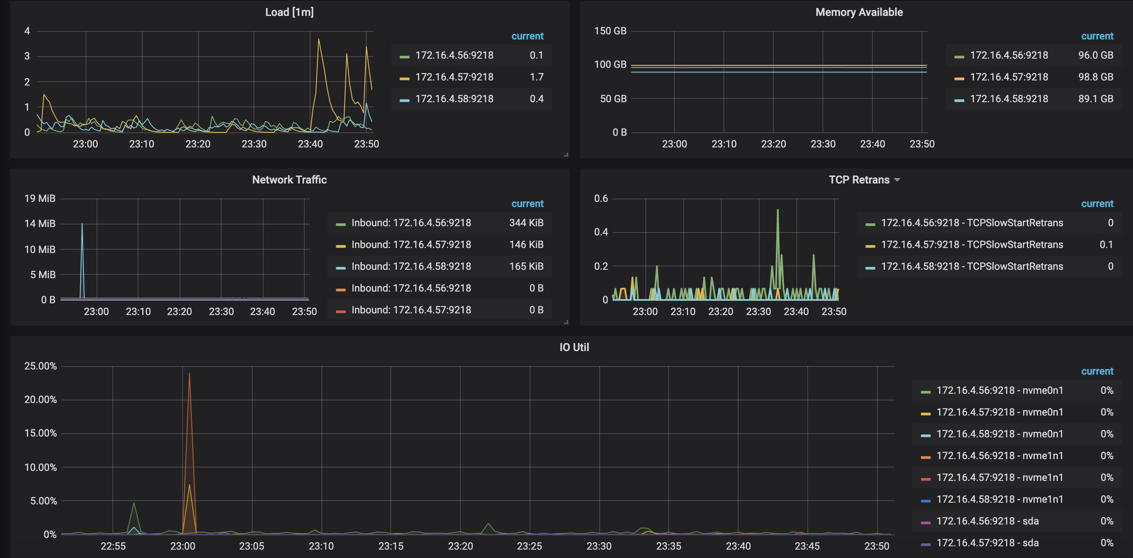Image resolution: width=1133 pixels, height=558 pixels.
Task: Click the orange spike peak in IO Util graph
Action: (x=189, y=374)
